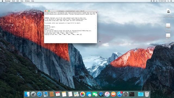
Task: Click screen recording status icon in menu bar
Action: (151, 1)
